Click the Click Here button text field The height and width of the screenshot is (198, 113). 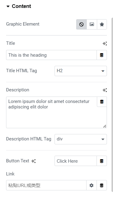point(76,161)
